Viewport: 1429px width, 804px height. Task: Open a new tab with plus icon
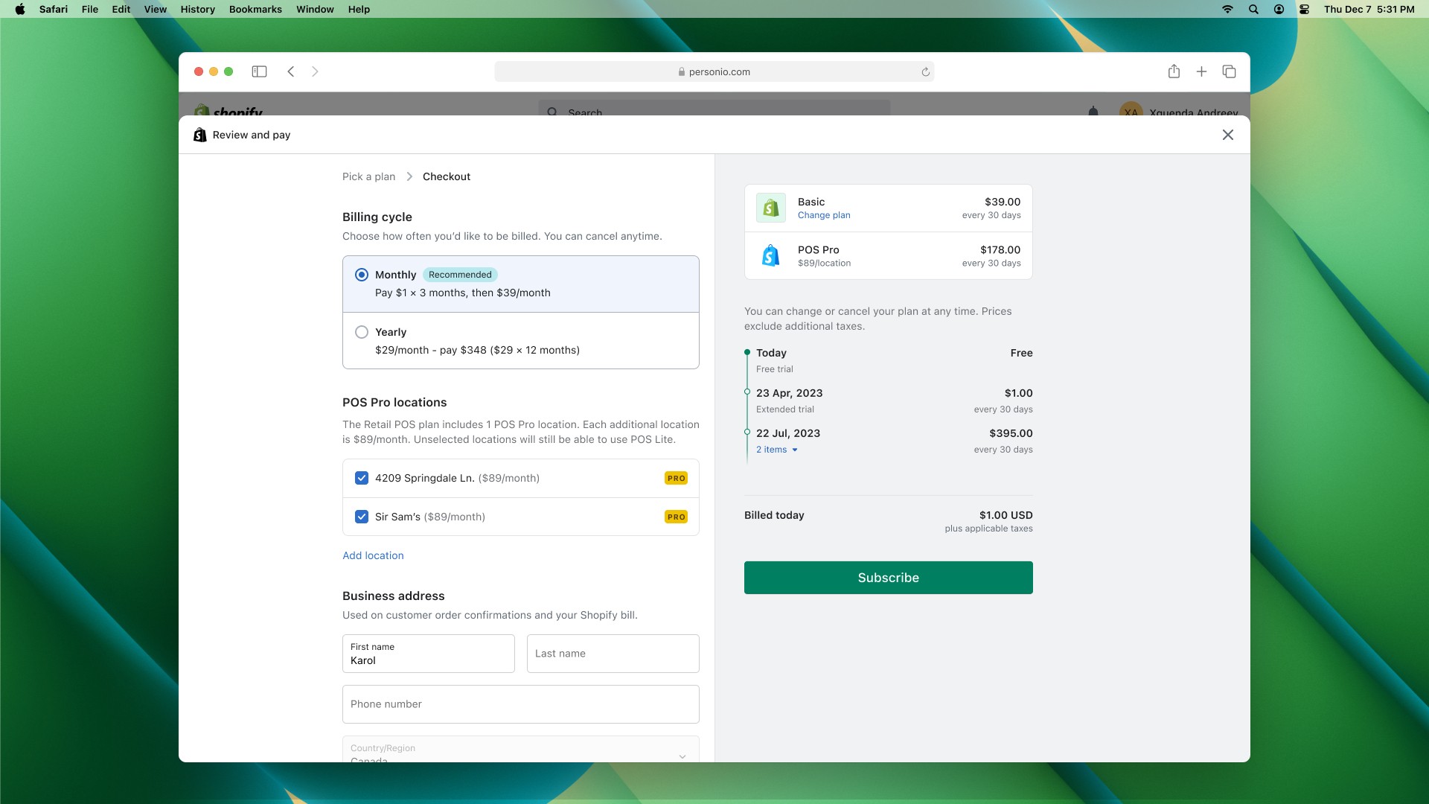coord(1201,71)
